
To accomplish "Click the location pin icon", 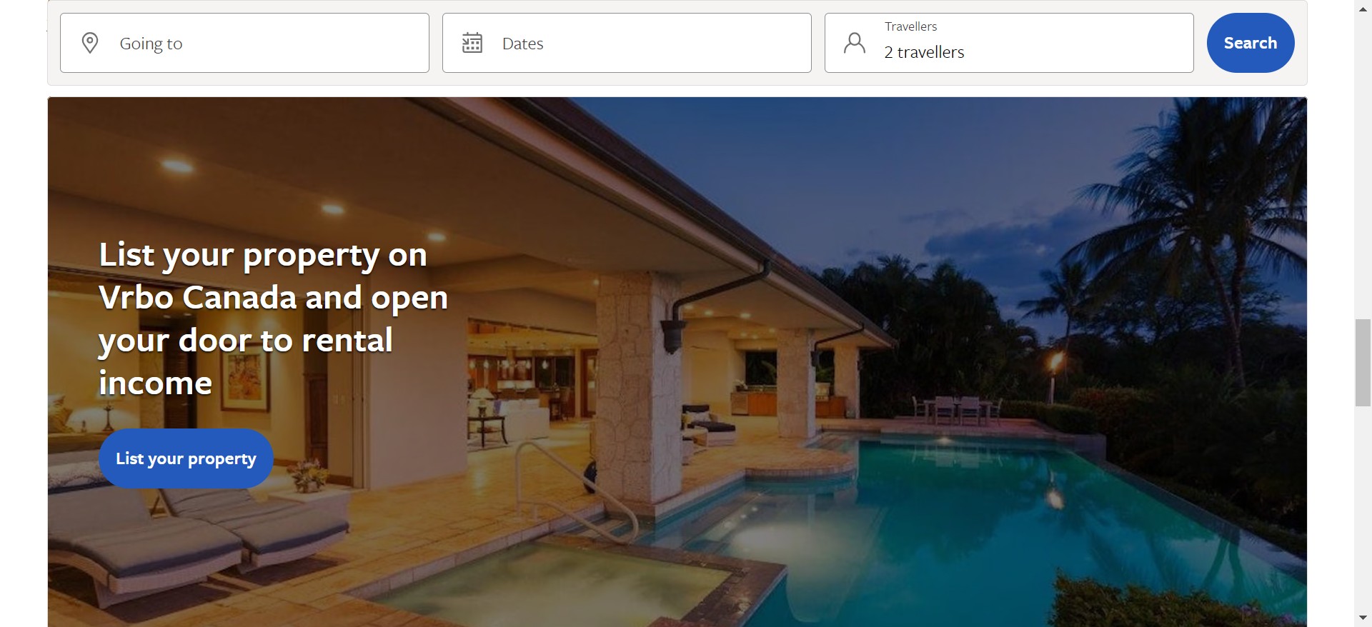I will coord(90,43).
